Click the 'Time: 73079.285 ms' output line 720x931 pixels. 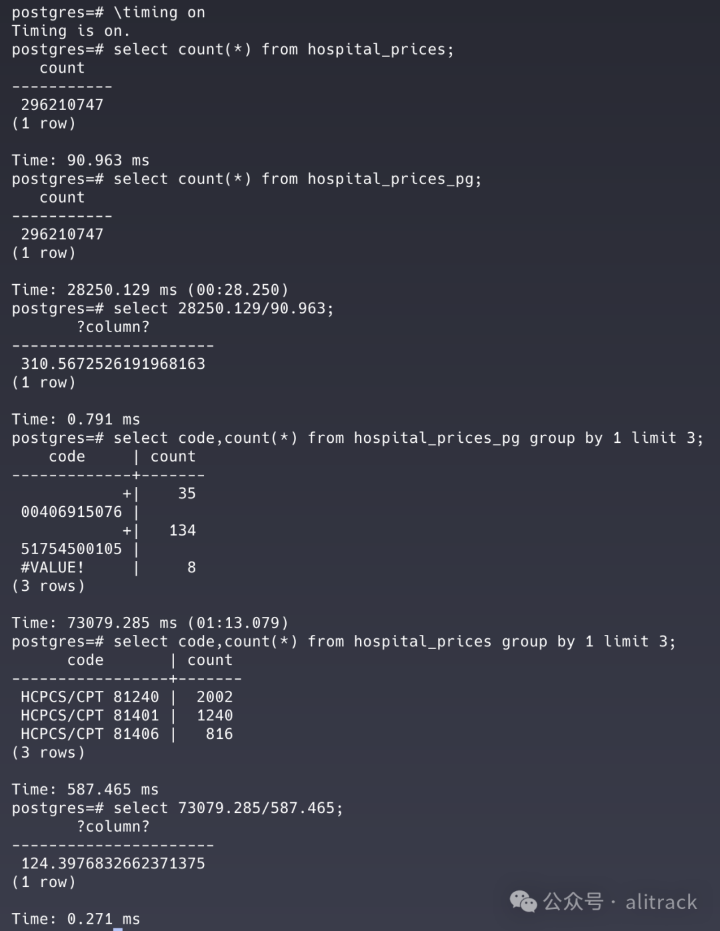pyautogui.click(x=150, y=623)
